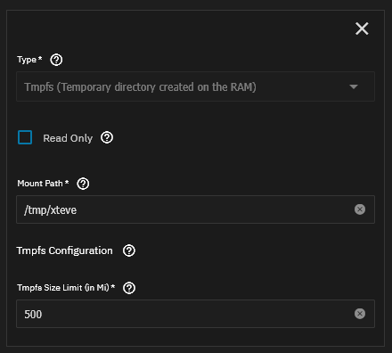
Task: Close the storage dialog with the X icon
Action: point(362,29)
